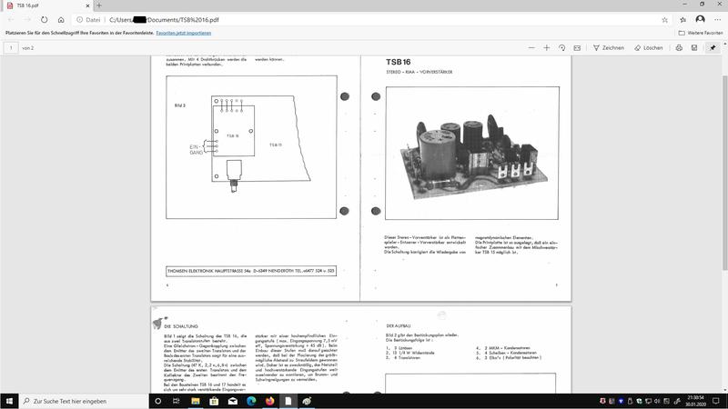Reload the page with refresh button
The width and height of the screenshot is (728, 409).
click(x=44, y=19)
